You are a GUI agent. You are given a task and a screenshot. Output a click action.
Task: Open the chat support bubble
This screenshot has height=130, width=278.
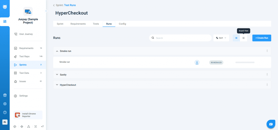coord(271,124)
